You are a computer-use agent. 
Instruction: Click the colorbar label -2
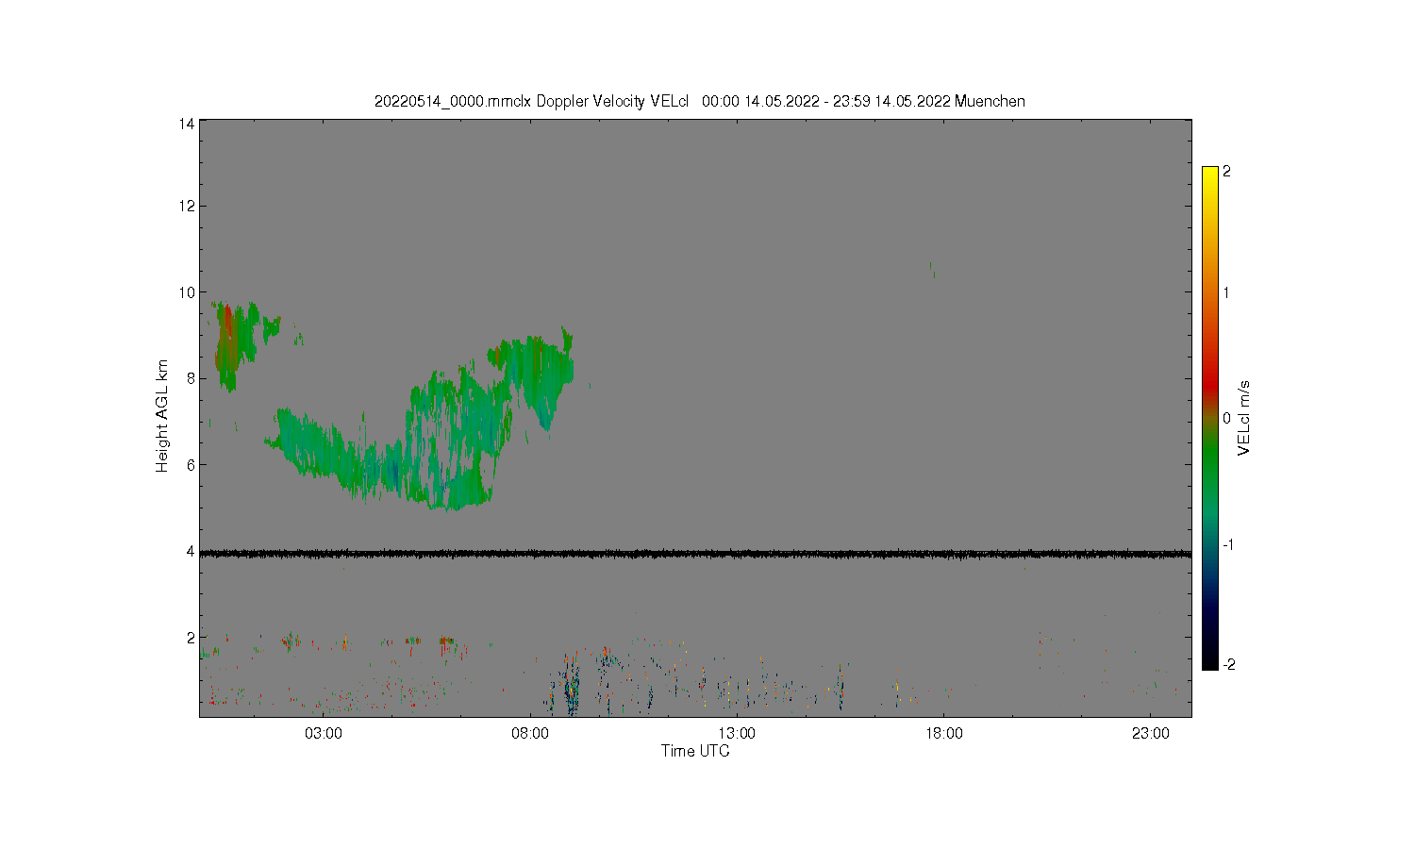tap(1228, 664)
